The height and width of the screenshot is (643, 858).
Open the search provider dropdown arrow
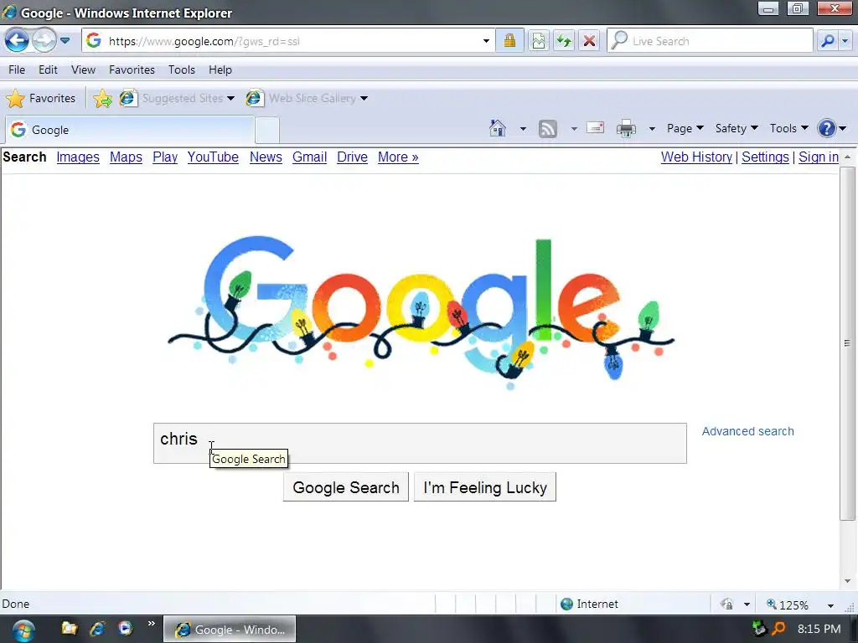coord(845,41)
